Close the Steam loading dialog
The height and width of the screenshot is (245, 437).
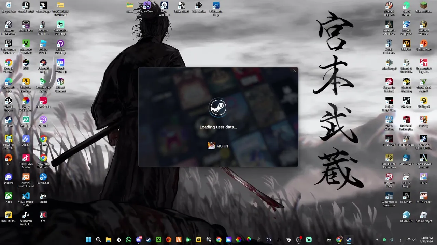(x=295, y=71)
